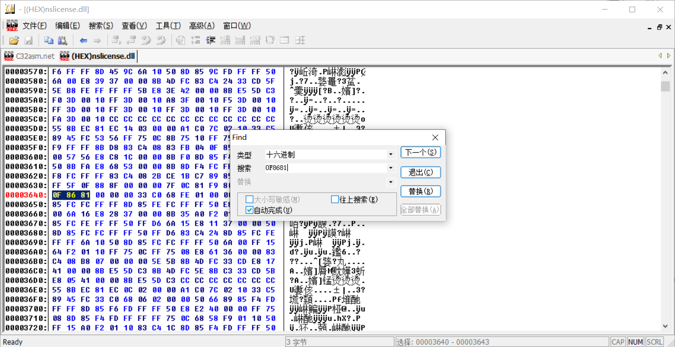Toggle the 大小写敏感 case-sensitive checkbox
675x347 pixels.
(x=249, y=200)
